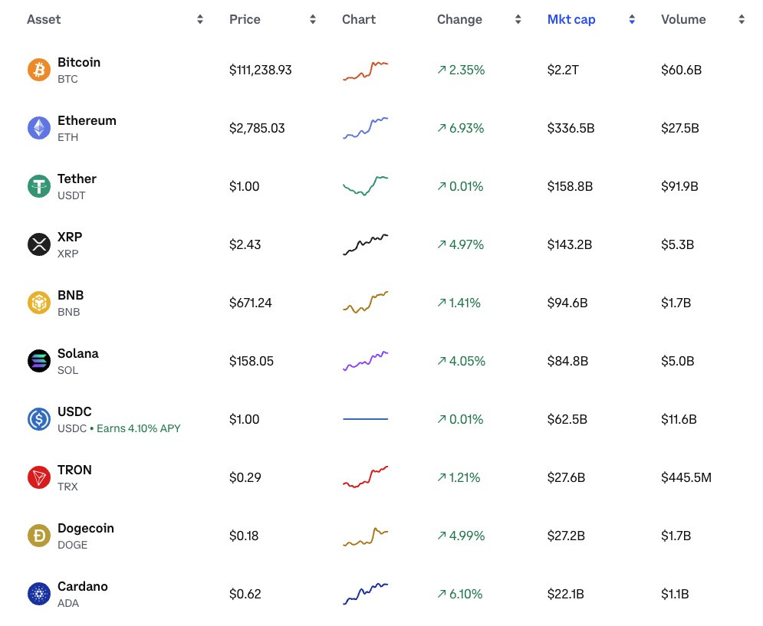
Task: Open the Dogecoin logo icon
Action: pyautogui.click(x=39, y=536)
